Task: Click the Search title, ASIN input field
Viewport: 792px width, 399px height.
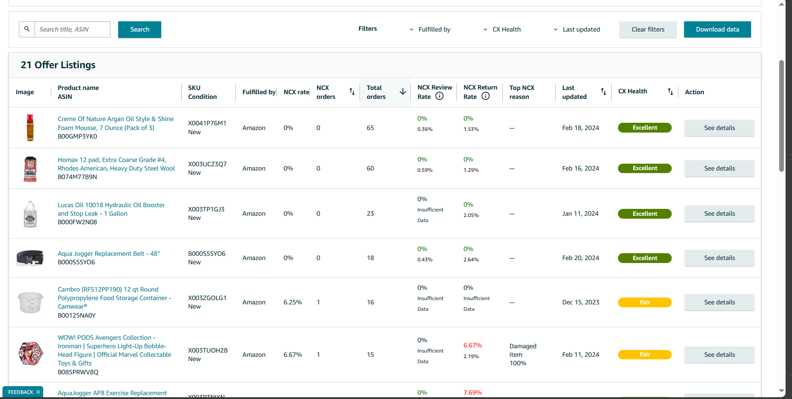Action: (72, 29)
